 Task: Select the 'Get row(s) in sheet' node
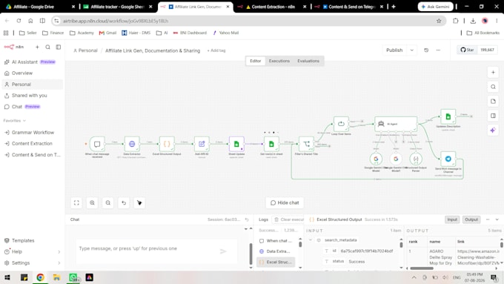[x=271, y=144]
